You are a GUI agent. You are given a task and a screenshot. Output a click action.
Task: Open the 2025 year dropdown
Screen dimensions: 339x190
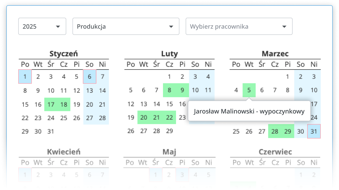[42, 26]
